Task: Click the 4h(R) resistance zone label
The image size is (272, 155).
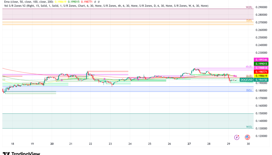Action: 249,67
